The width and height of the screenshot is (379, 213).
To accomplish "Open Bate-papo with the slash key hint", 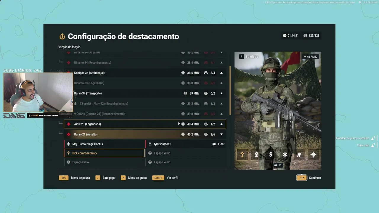I will [x=105, y=178].
